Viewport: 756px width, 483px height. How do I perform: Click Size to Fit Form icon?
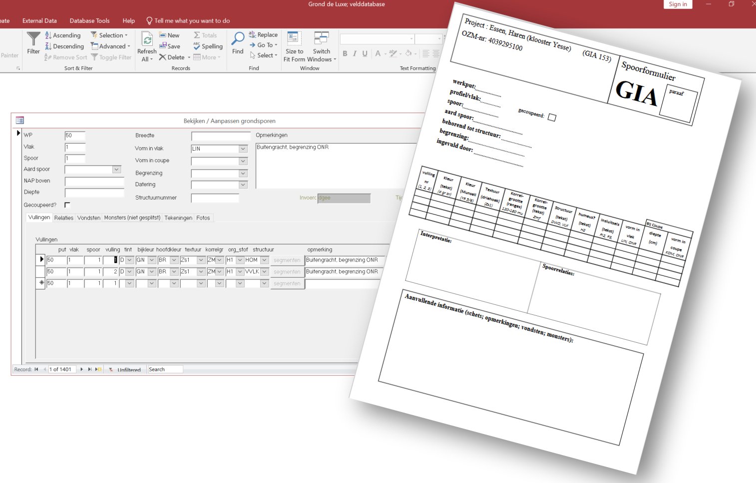(x=294, y=39)
